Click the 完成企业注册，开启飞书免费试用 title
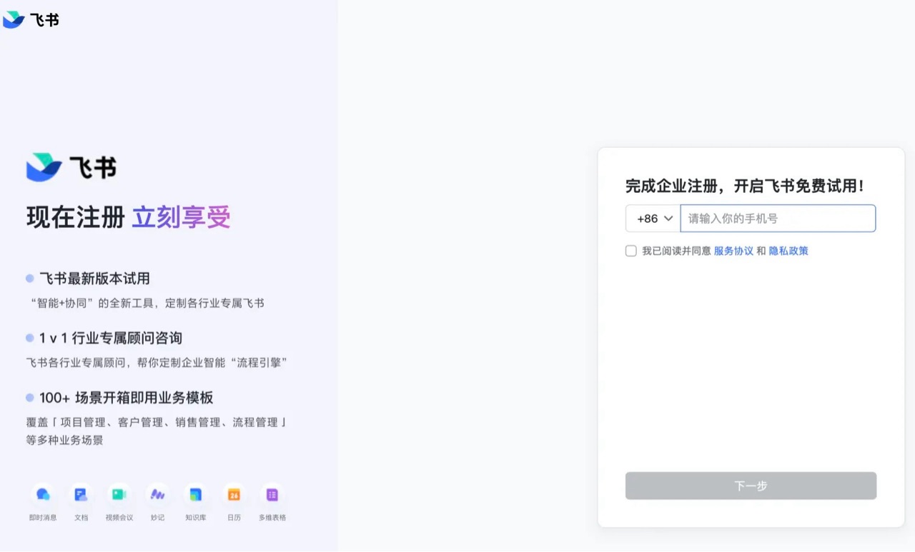Viewport: 915px width, 552px height. [745, 186]
